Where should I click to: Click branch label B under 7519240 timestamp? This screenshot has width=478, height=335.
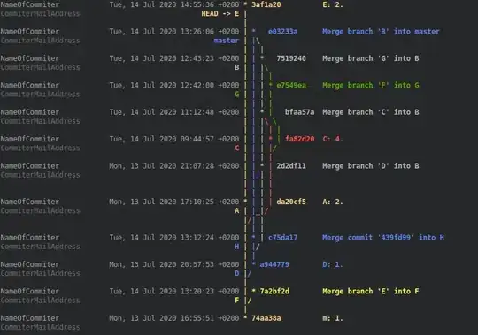pyautogui.click(x=237, y=67)
